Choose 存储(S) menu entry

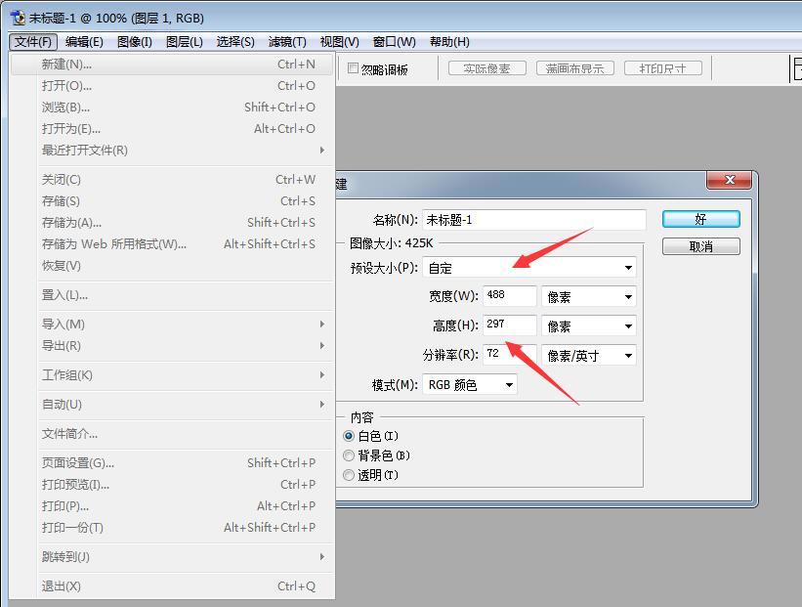click(x=173, y=201)
